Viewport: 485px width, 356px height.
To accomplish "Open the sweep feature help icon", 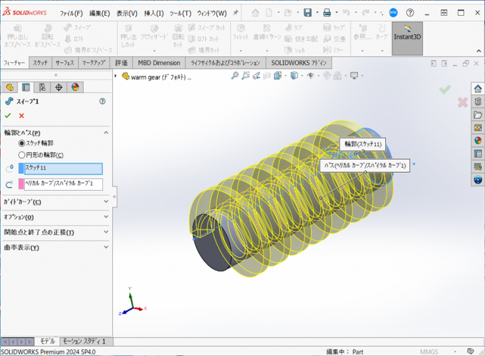I will (x=102, y=102).
